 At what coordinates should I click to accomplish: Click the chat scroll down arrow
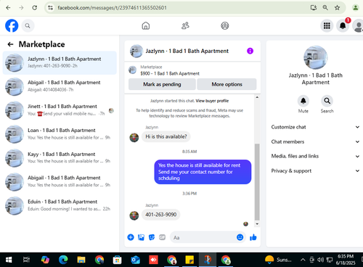coord(257,224)
